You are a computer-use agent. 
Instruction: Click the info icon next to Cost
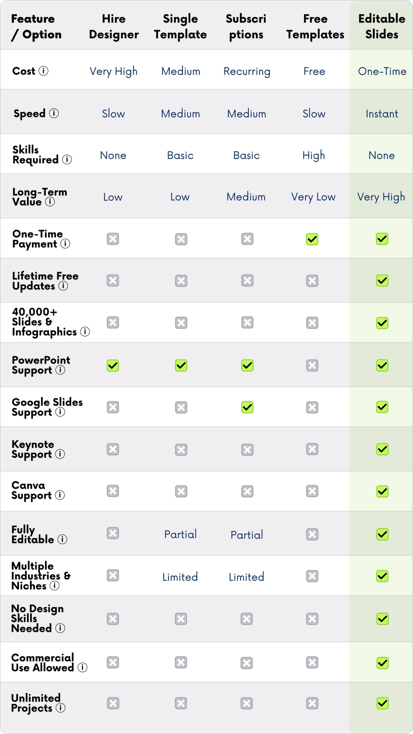coord(43,71)
